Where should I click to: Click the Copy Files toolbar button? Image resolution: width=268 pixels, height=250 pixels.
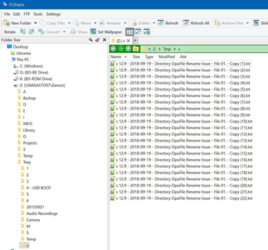click(x=52, y=23)
